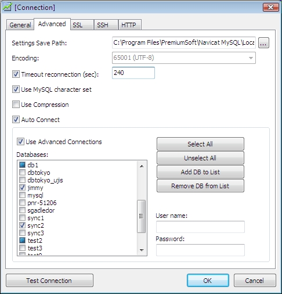Toggle Timeout reconnection checkbox

tap(16, 74)
